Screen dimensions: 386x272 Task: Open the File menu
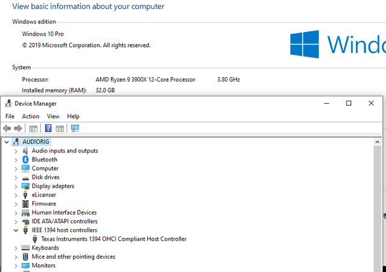click(10, 116)
